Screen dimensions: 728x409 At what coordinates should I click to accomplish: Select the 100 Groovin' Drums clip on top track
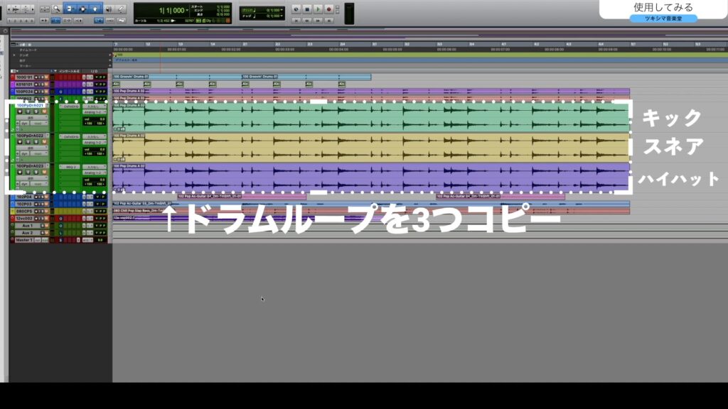pyautogui.click(x=177, y=77)
